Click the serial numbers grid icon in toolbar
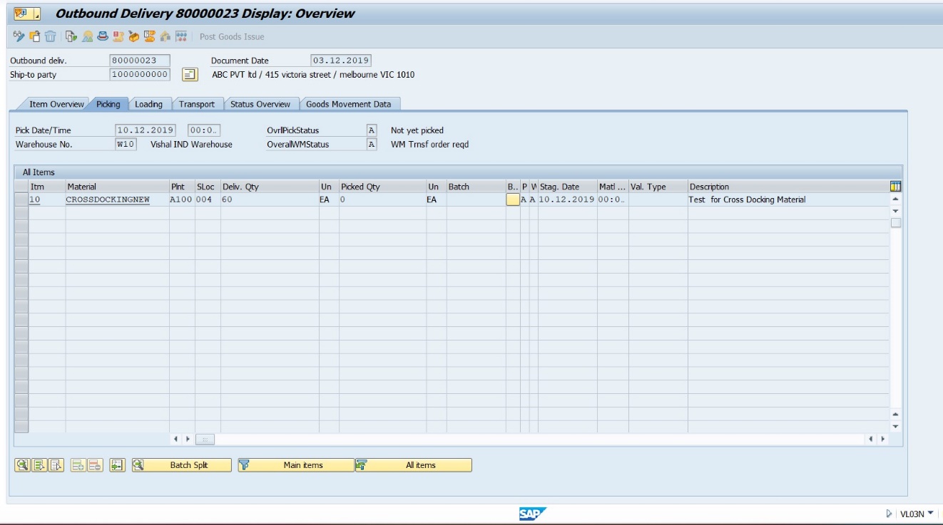Screen dimensions: 943x525 (181, 36)
